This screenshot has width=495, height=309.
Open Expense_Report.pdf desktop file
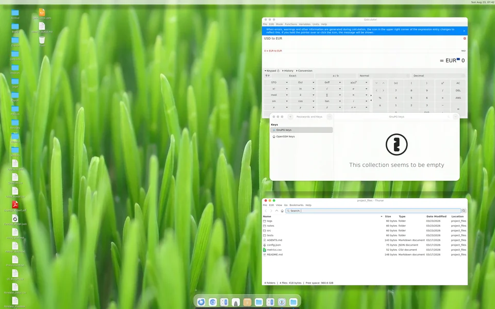tap(15, 205)
